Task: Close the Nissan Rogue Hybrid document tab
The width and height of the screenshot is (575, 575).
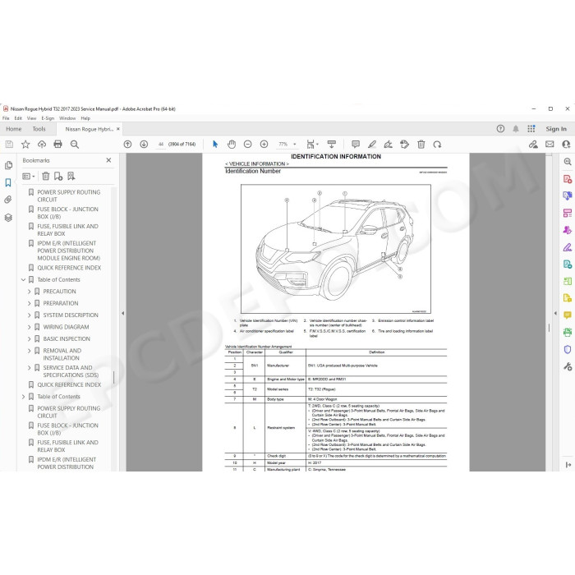Action: coord(118,129)
